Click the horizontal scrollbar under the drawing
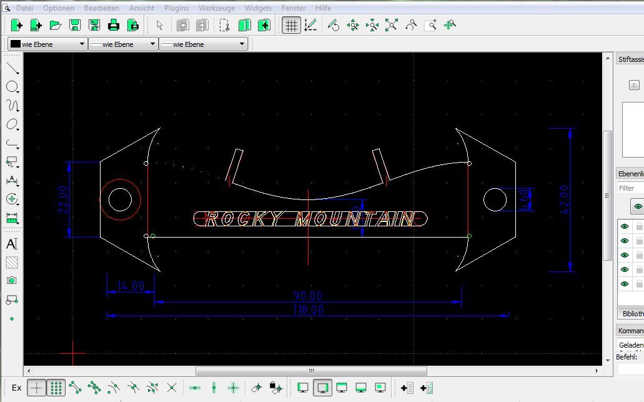Screen dimensions: 644x402 coord(311,371)
